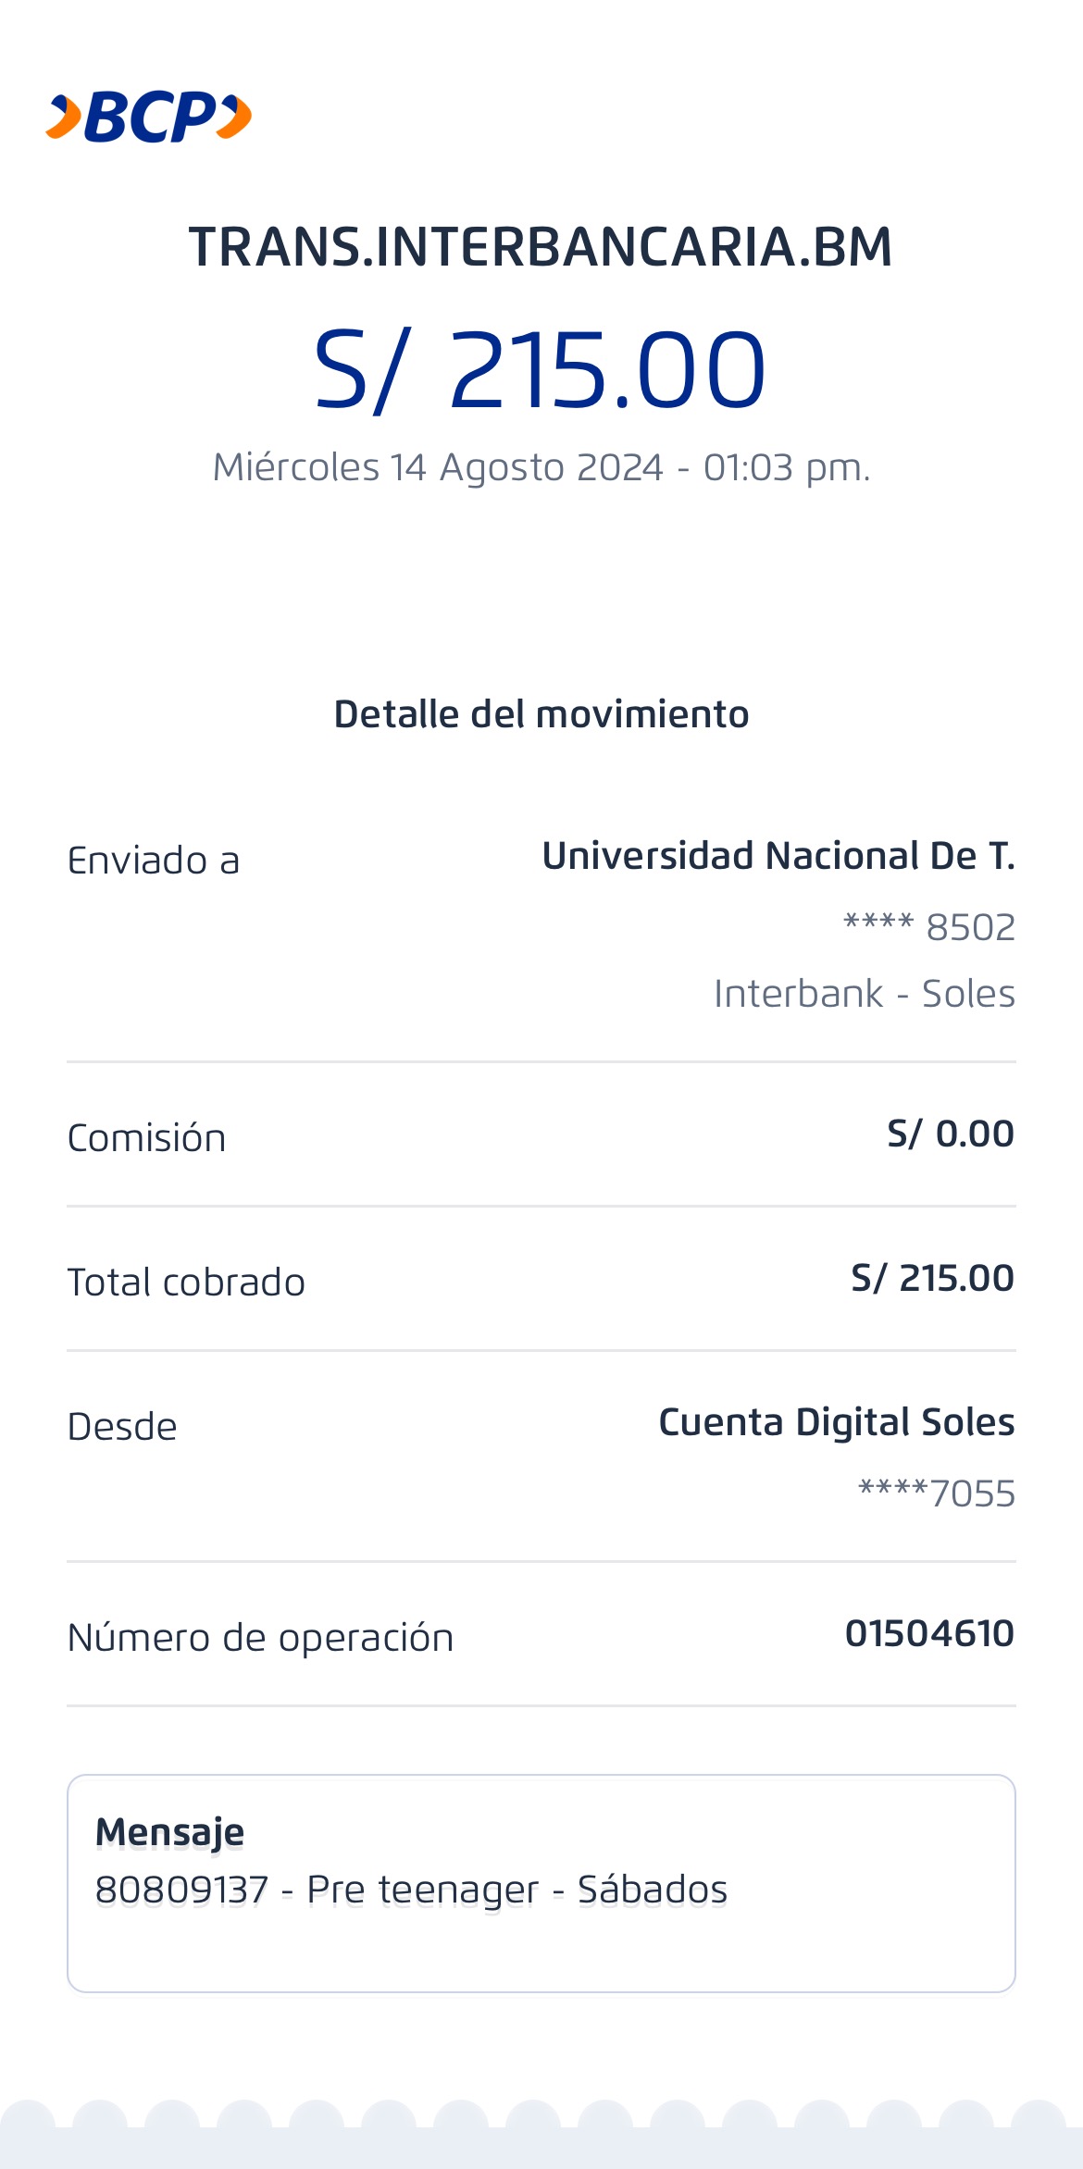Click the Mensaje heading
The width and height of the screenshot is (1083, 2169).
pos(169,1832)
